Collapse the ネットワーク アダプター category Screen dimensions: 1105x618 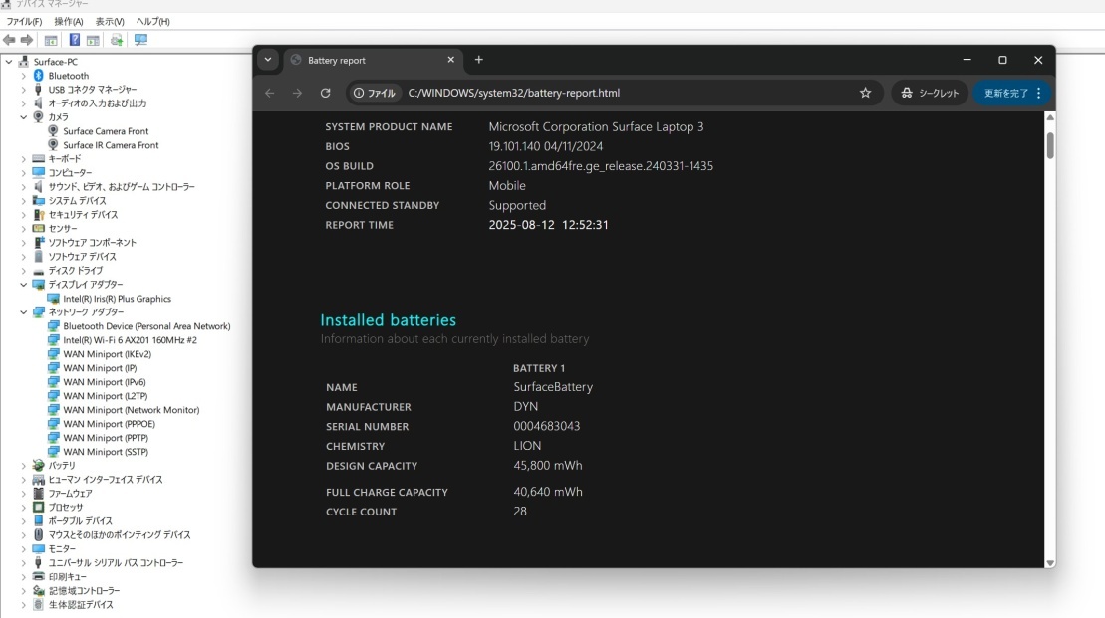[x=24, y=312]
